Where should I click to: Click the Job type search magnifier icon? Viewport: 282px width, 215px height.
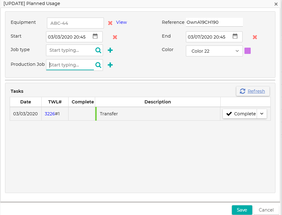pos(98,50)
